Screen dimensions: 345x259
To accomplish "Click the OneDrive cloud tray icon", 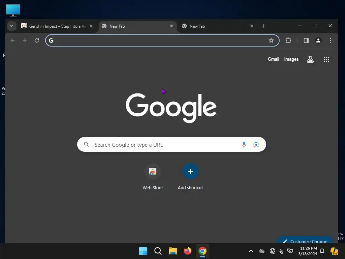I will point(261,251).
